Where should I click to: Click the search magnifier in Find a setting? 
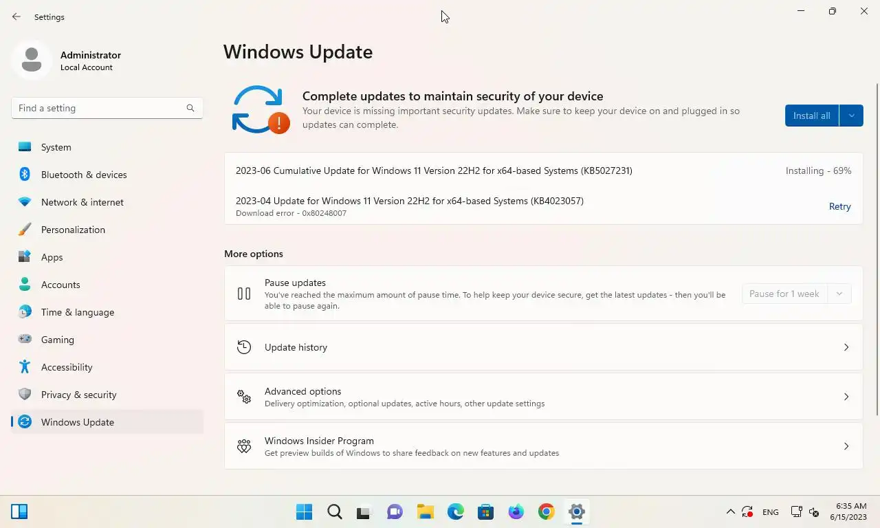point(190,108)
